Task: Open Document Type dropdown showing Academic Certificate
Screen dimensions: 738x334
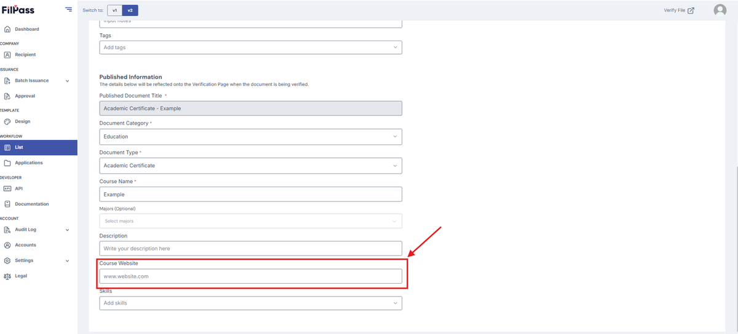Action: (251, 166)
